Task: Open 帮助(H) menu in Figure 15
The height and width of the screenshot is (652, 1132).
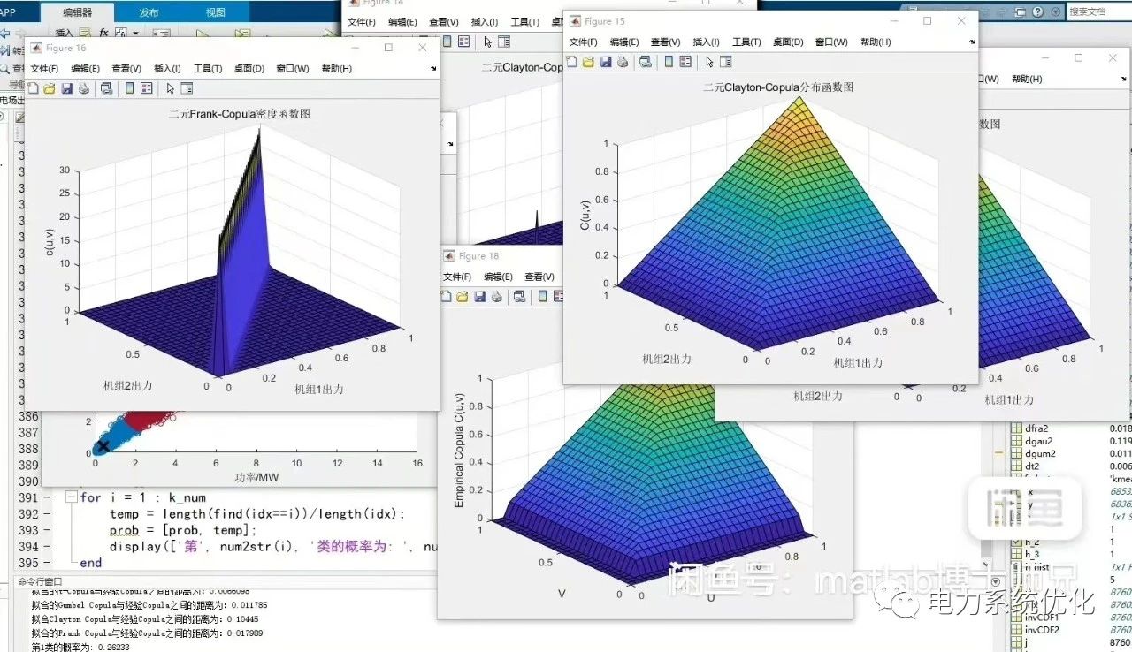Action: pyautogui.click(x=876, y=42)
